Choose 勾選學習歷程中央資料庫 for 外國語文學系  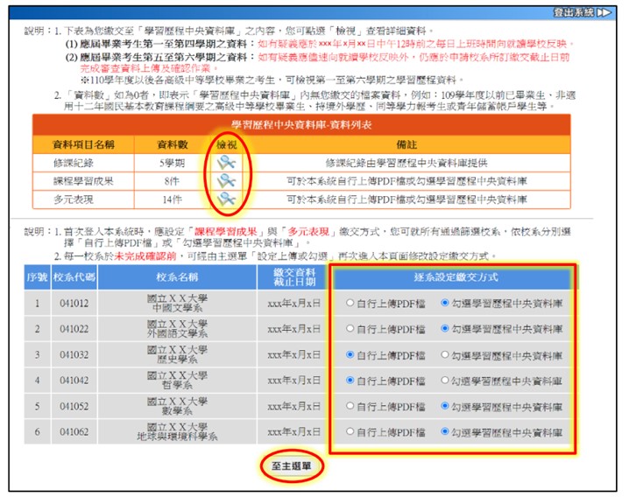point(447,330)
